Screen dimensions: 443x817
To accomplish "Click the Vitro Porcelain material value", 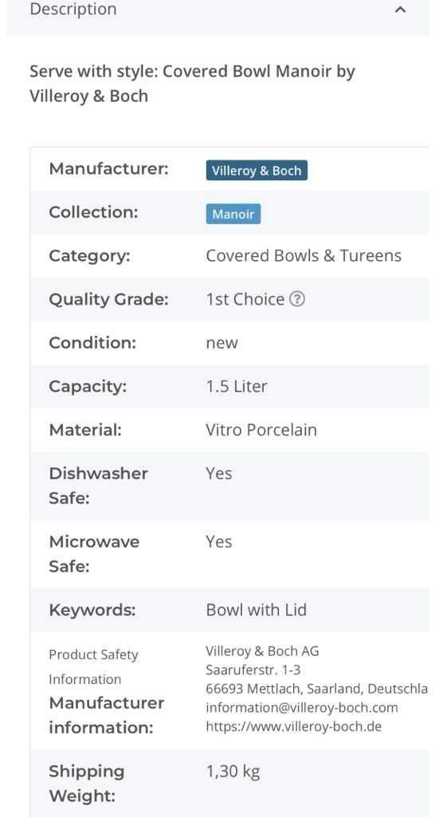I will pyautogui.click(x=261, y=430).
